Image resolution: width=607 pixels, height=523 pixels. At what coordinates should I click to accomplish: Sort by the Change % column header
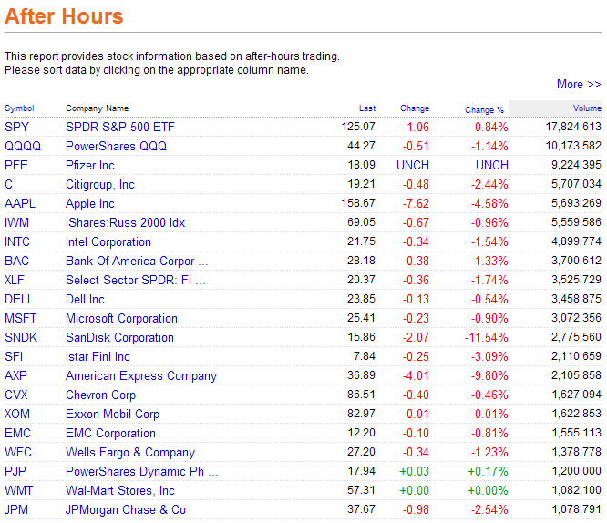pyautogui.click(x=484, y=109)
